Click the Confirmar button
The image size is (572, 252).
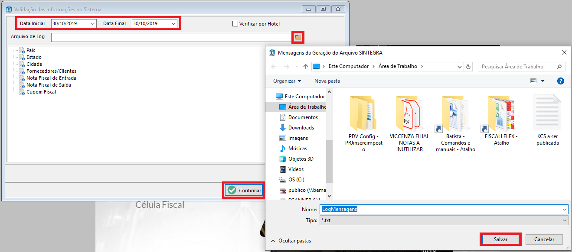point(245,191)
